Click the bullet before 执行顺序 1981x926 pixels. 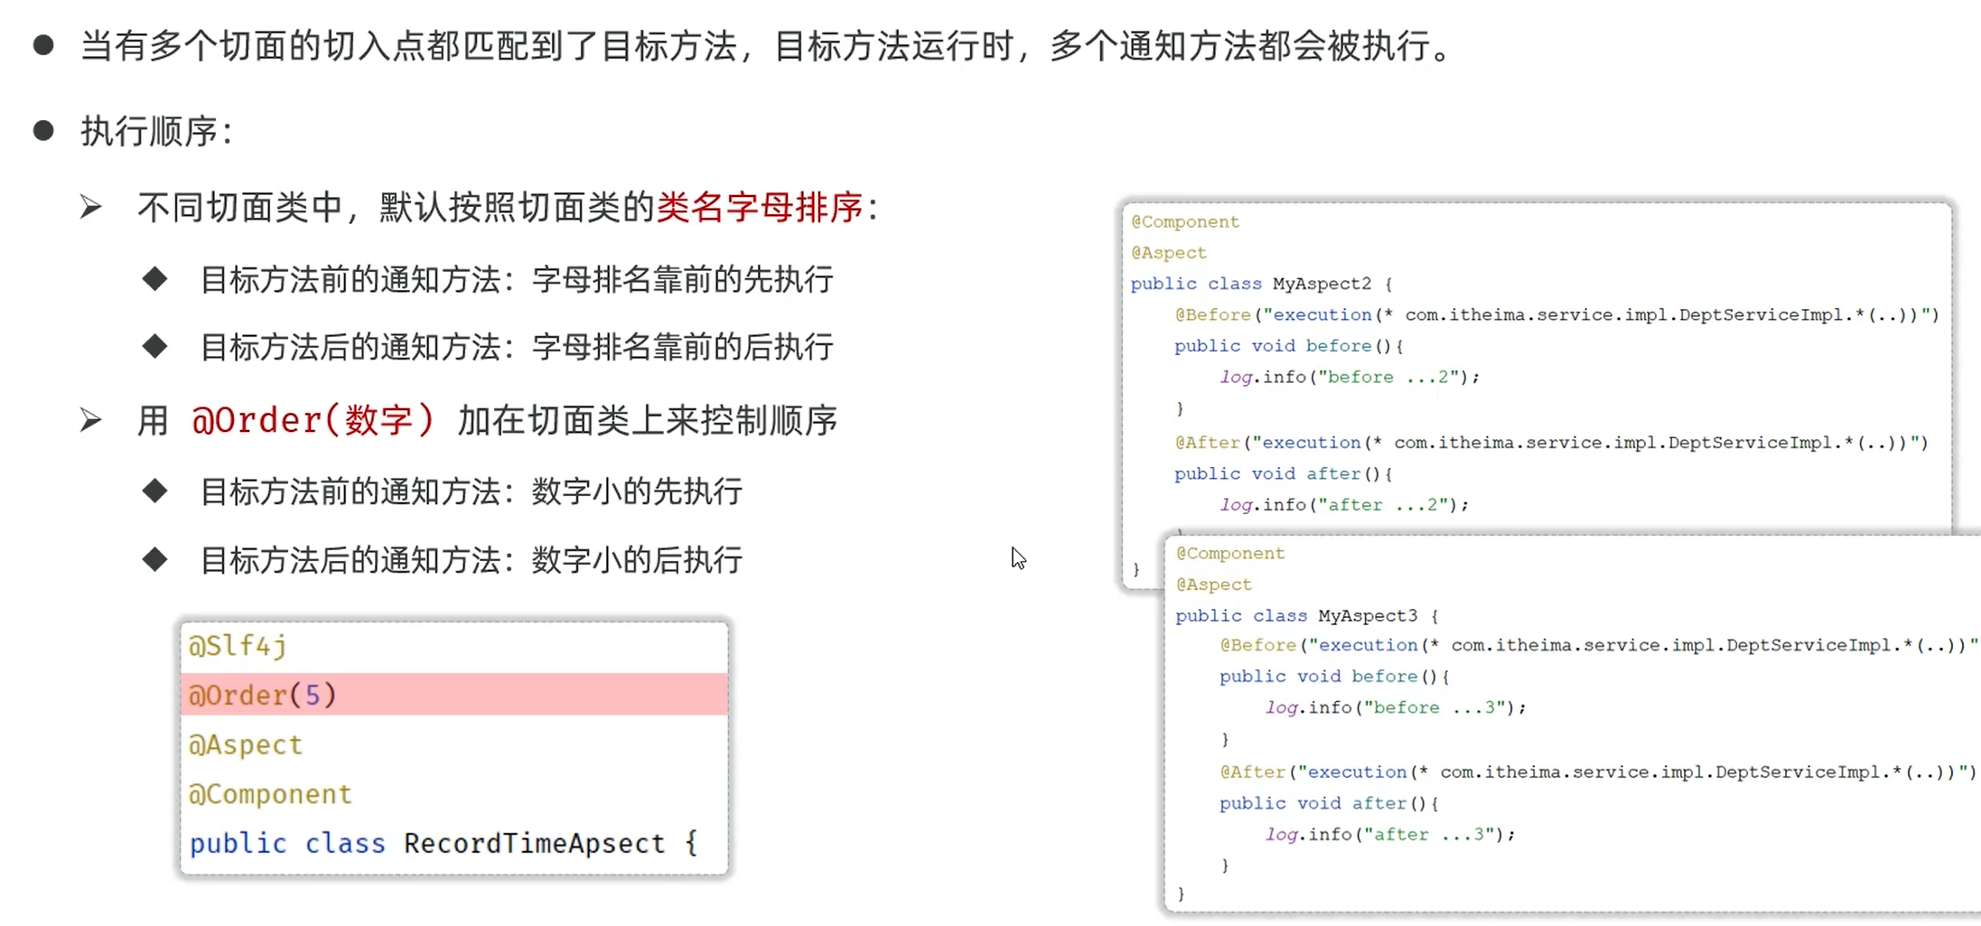(x=43, y=131)
